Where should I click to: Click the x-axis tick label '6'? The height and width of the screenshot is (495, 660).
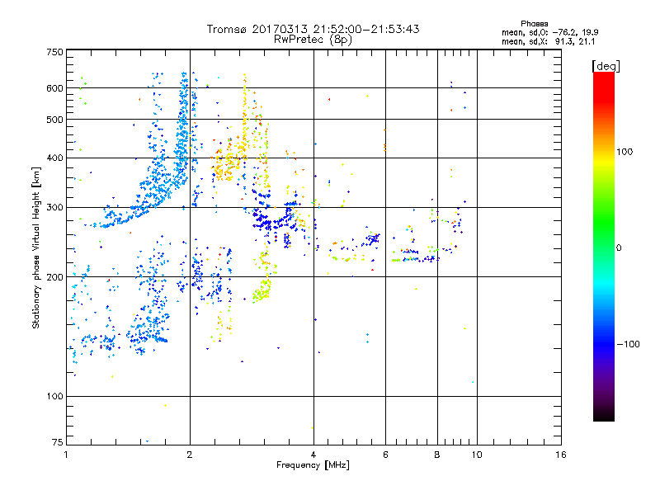pyautogui.click(x=385, y=455)
